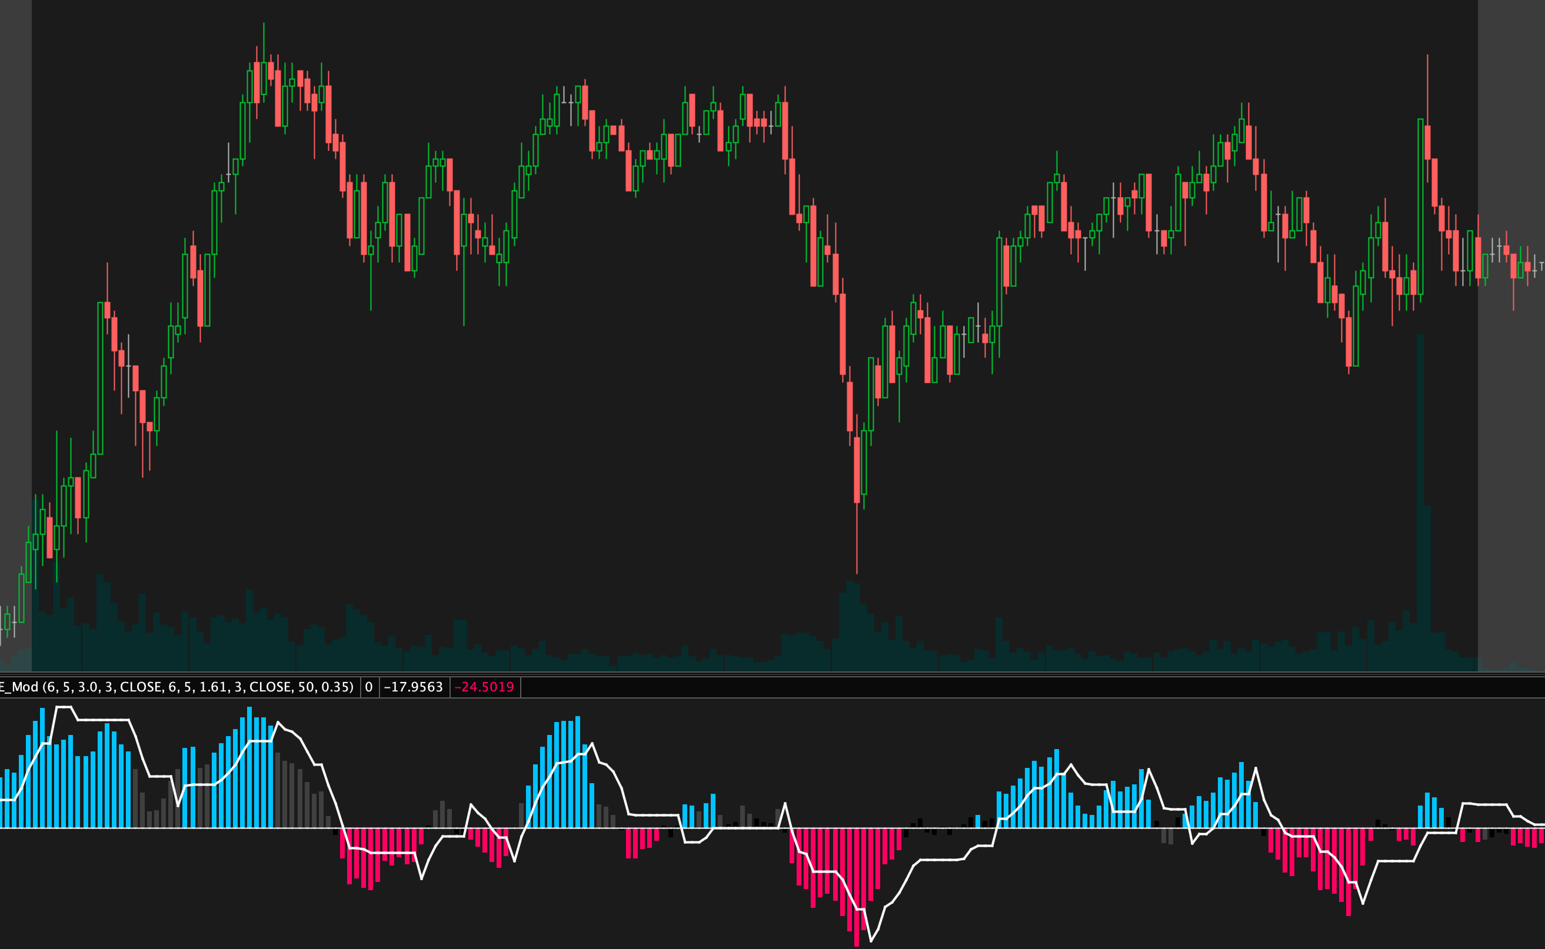Viewport: 1545px width, 949px height.
Task: Click the 0 value in study readout
Action: (x=369, y=687)
